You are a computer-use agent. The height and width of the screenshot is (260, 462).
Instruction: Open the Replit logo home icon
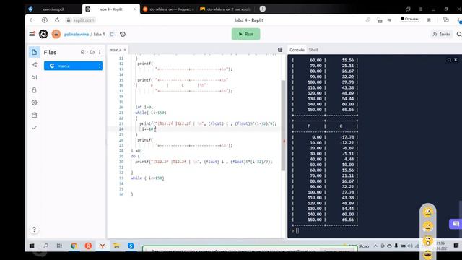coord(43,34)
